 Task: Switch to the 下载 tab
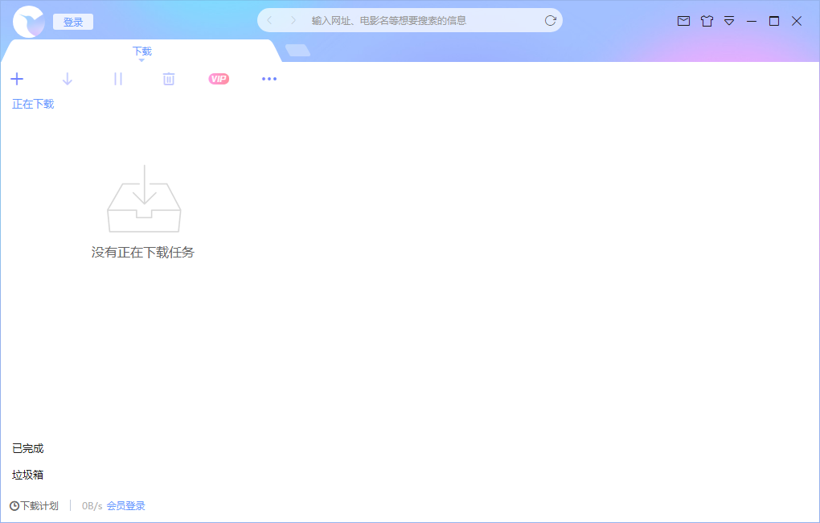[141, 51]
